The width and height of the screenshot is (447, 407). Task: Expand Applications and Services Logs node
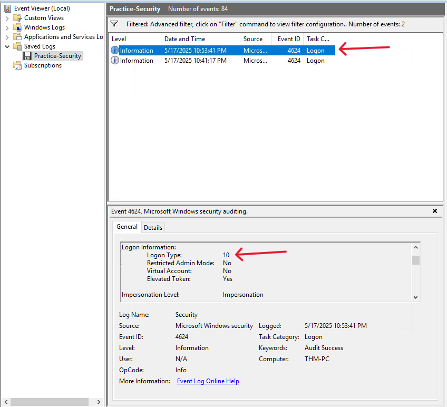coord(7,37)
